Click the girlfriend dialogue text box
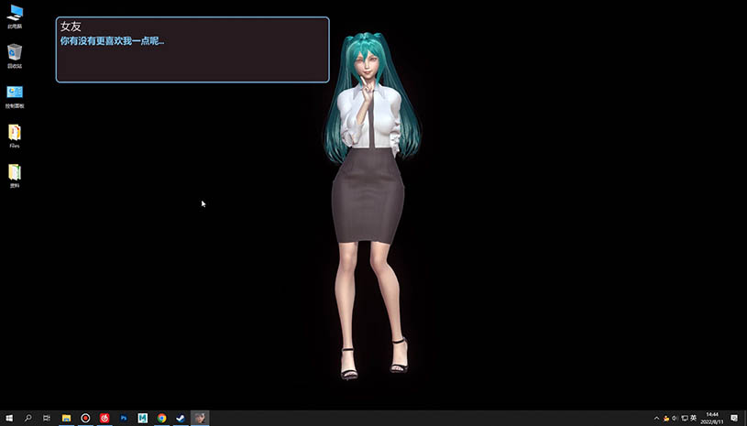The width and height of the screenshot is (747, 426). click(x=192, y=50)
